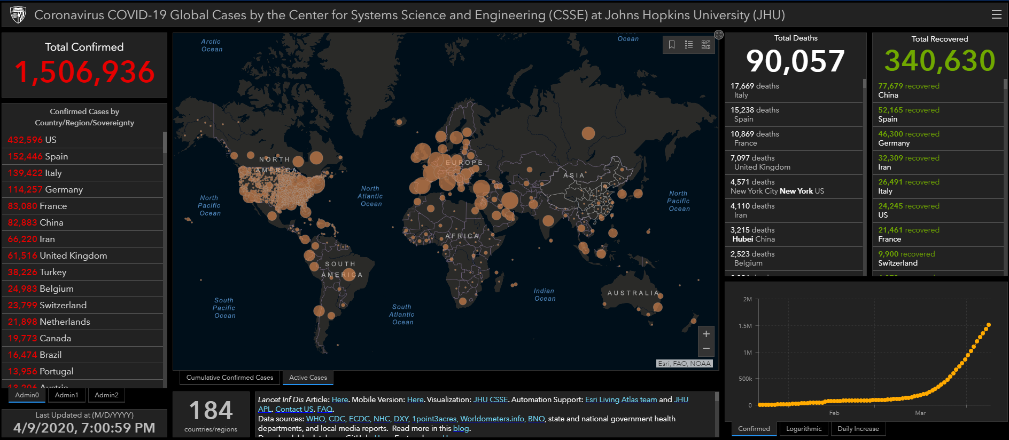Image resolution: width=1009 pixels, height=440 pixels.
Task: Open the Esri Living Atlas team link
Action: 621,399
